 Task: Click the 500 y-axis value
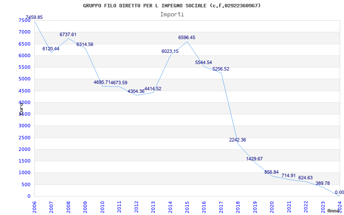tap(26, 184)
